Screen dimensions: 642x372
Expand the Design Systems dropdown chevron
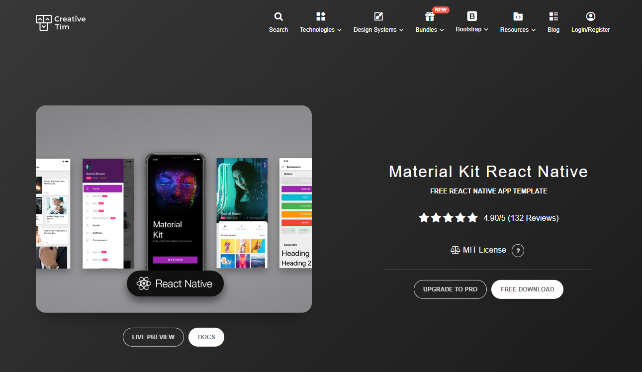pos(400,30)
